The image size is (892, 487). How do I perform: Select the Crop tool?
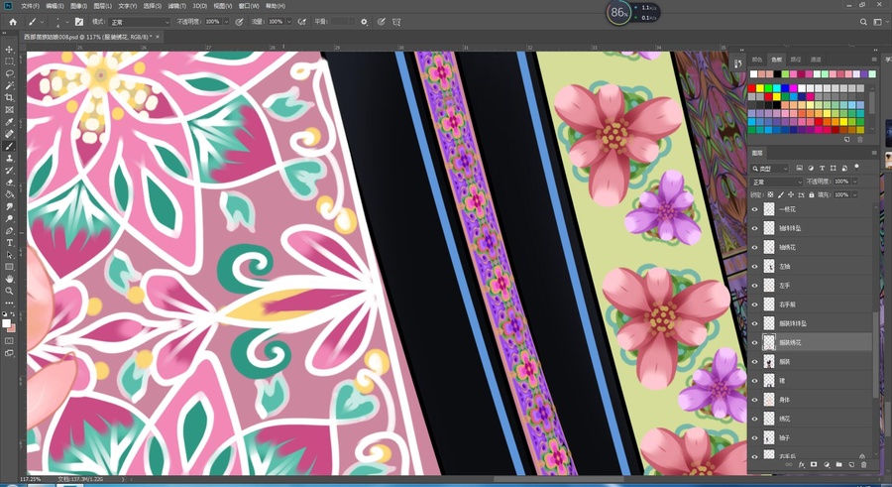(x=9, y=98)
